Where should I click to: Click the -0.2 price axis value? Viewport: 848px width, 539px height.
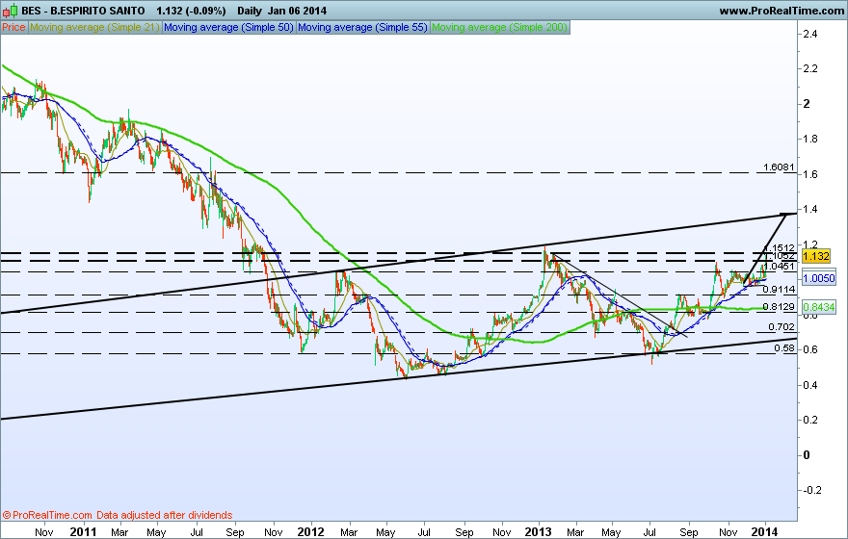pyautogui.click(x=810, y=490)
